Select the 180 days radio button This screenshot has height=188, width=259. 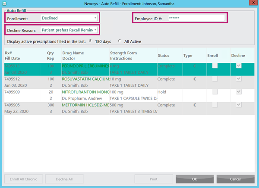[x=91, y=42]
